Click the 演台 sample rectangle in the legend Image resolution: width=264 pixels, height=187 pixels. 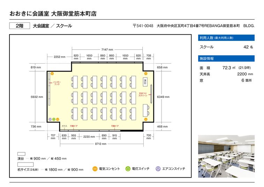point(21,154)
